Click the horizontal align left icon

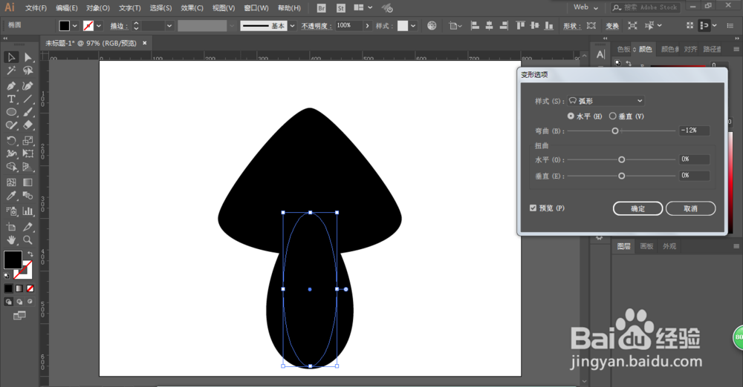pyautogui.click(x=475, y=25)
